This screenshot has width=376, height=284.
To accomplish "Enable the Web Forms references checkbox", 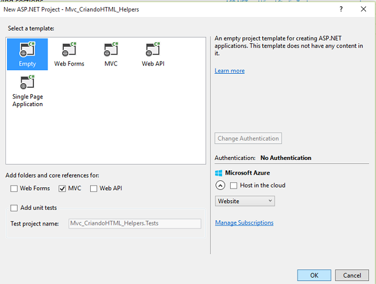I will [14, 189].
